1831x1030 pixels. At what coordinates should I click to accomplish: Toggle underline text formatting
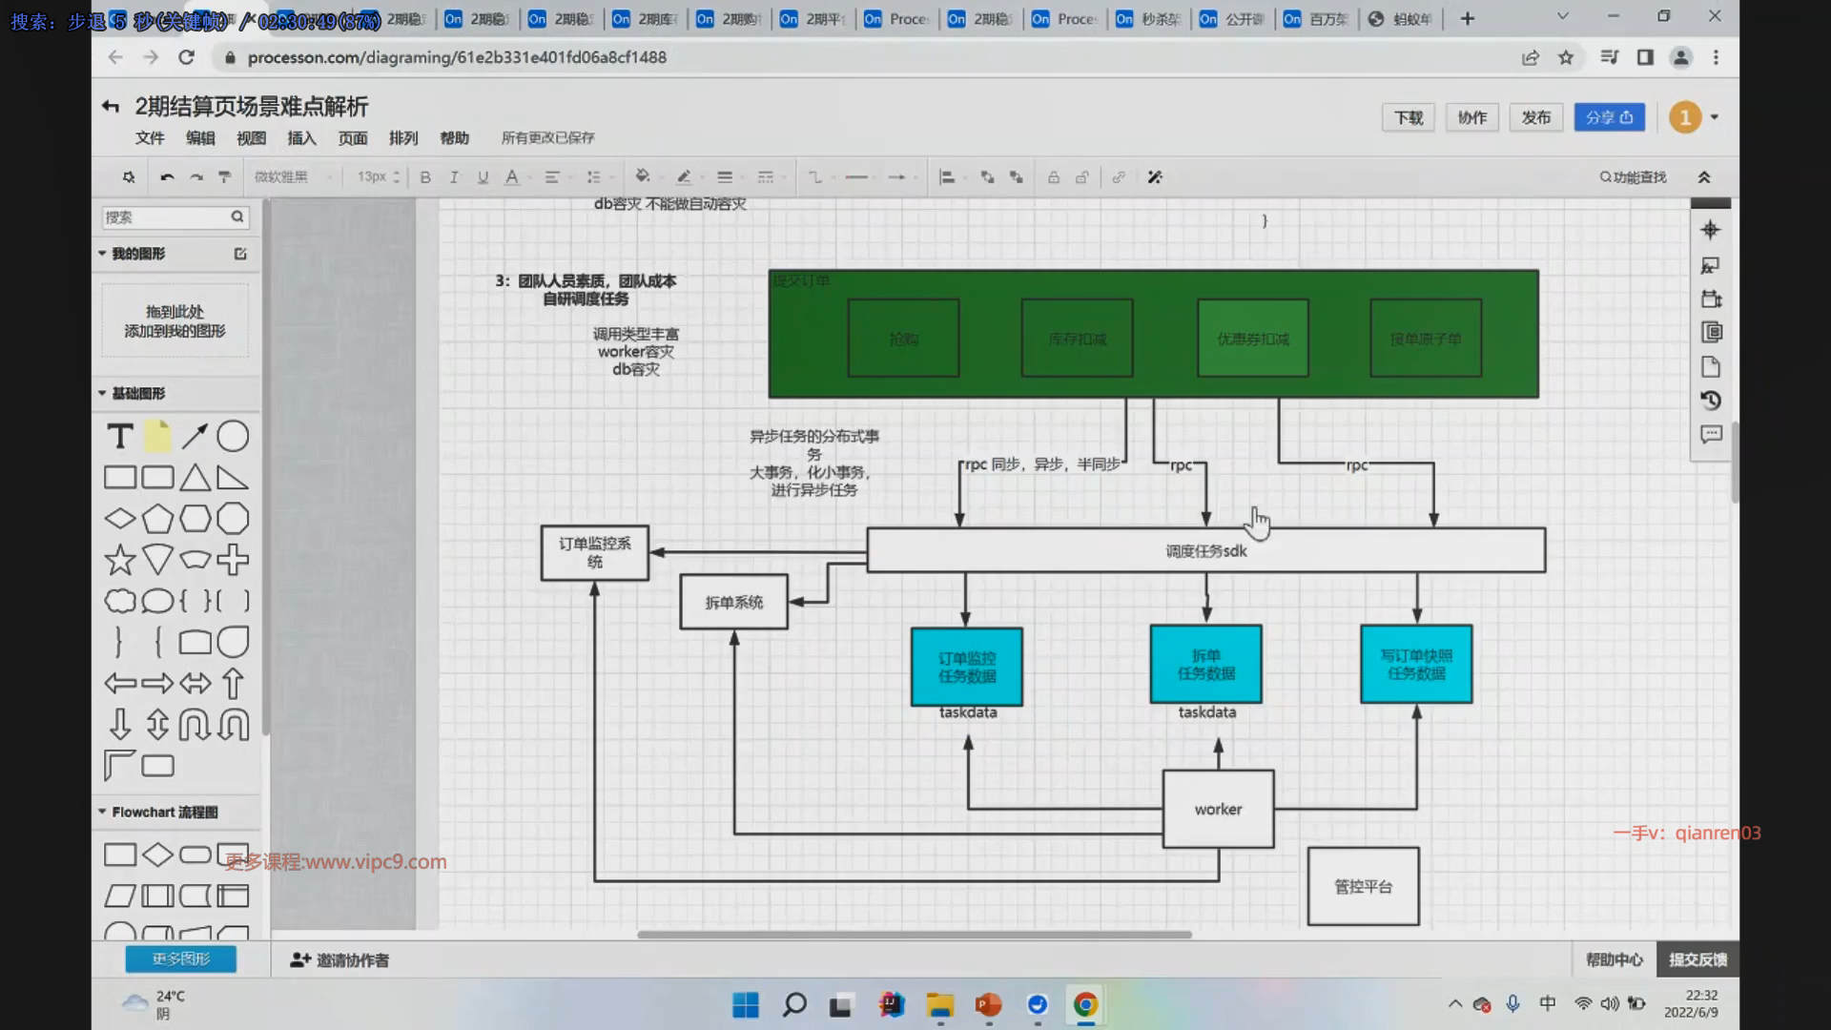483,177
